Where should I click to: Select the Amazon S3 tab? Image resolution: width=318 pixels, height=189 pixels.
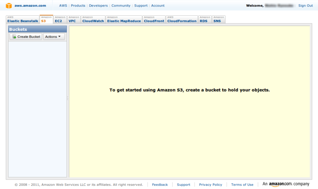(x=47, y=19)
